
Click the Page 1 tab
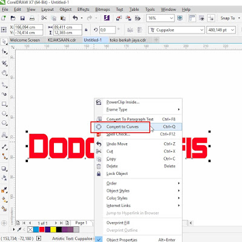click(x=81, y=223)
